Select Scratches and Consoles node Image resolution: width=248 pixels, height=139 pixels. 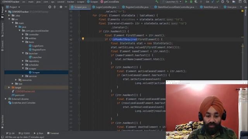point(22,103)
